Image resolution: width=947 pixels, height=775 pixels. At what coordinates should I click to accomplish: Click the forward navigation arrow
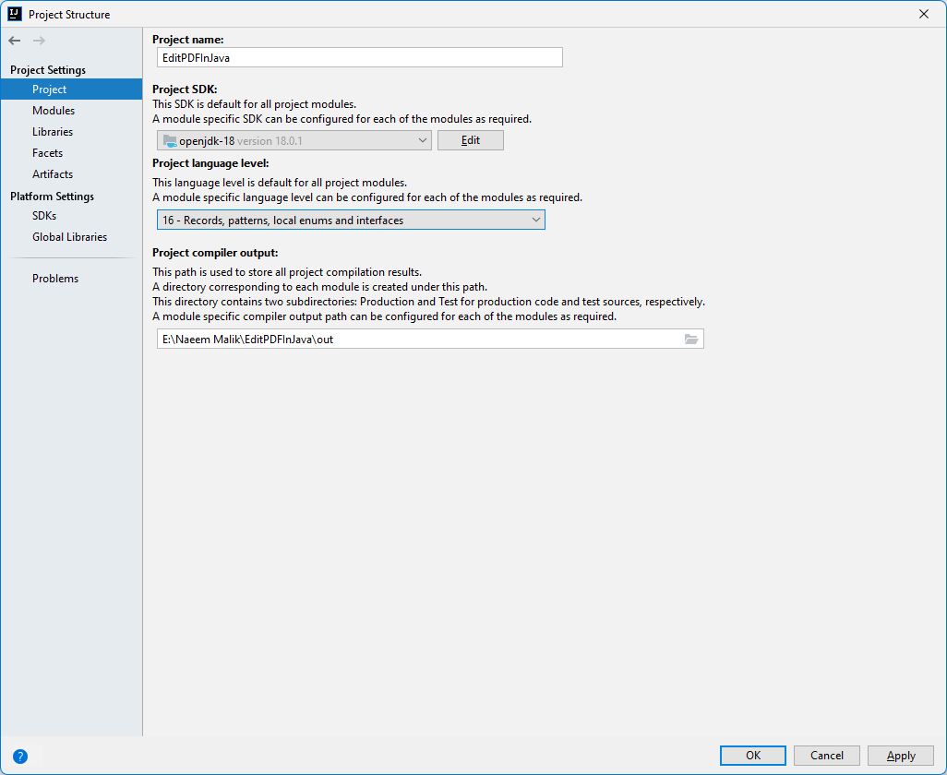coord(37,41)
